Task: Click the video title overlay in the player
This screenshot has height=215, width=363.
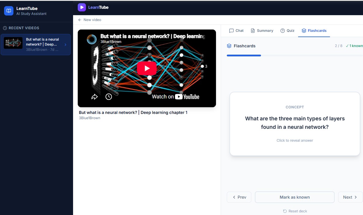Action: 153,36
